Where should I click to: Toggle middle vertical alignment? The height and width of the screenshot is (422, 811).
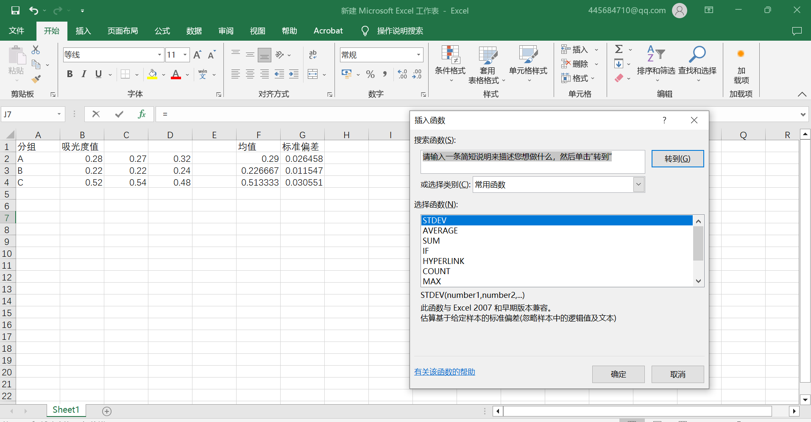pos(250,55)
